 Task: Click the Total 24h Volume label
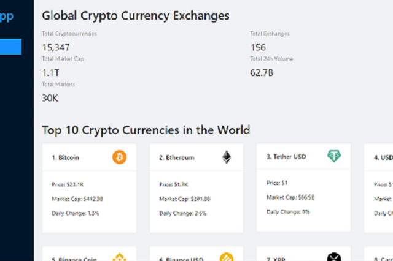pyautogui.click(x=271, y=59)
